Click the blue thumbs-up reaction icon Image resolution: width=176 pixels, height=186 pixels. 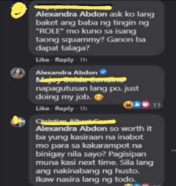[x=137, y=105]
